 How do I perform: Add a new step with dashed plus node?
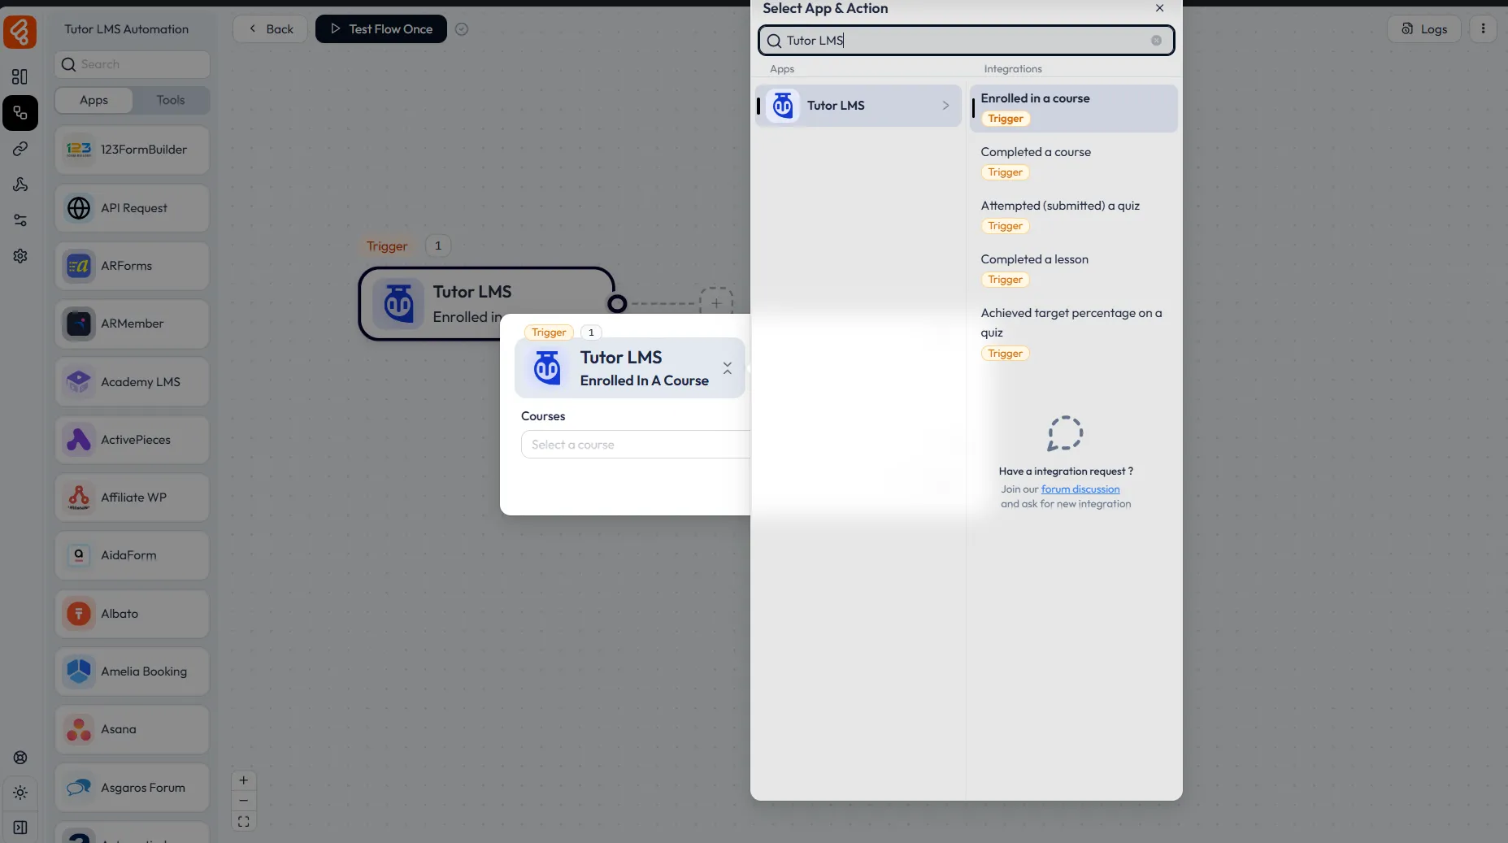pos(716,303)
